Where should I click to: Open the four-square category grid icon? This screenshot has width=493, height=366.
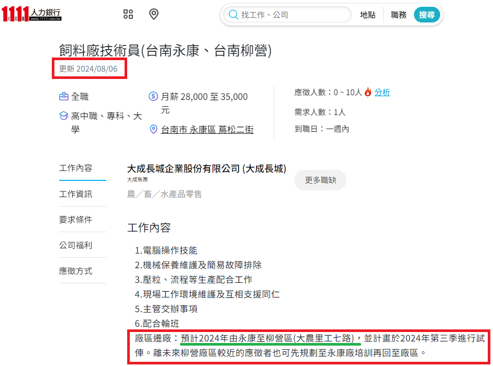pyautogui.click(x=128, y=14)
